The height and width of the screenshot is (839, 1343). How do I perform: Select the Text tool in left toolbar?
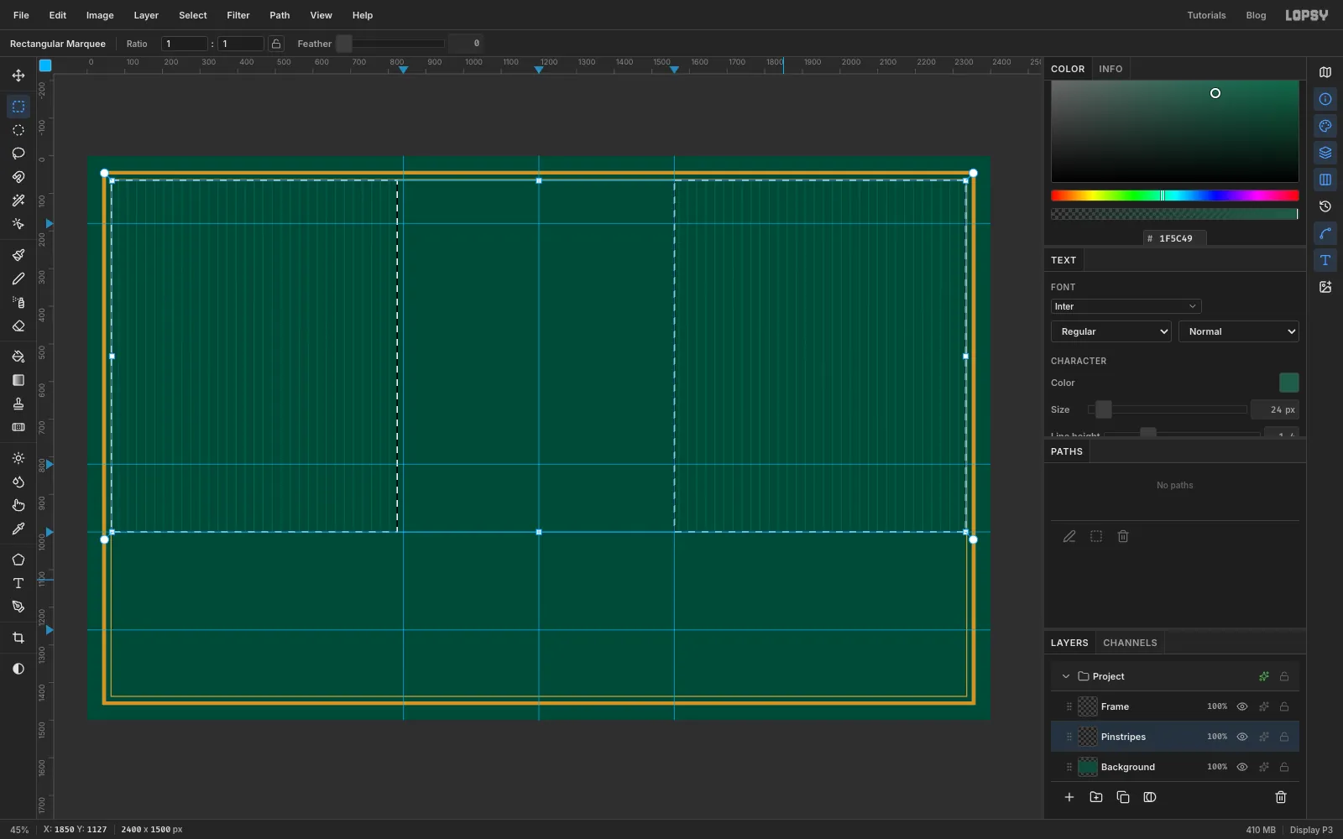(x=18, y=583)
